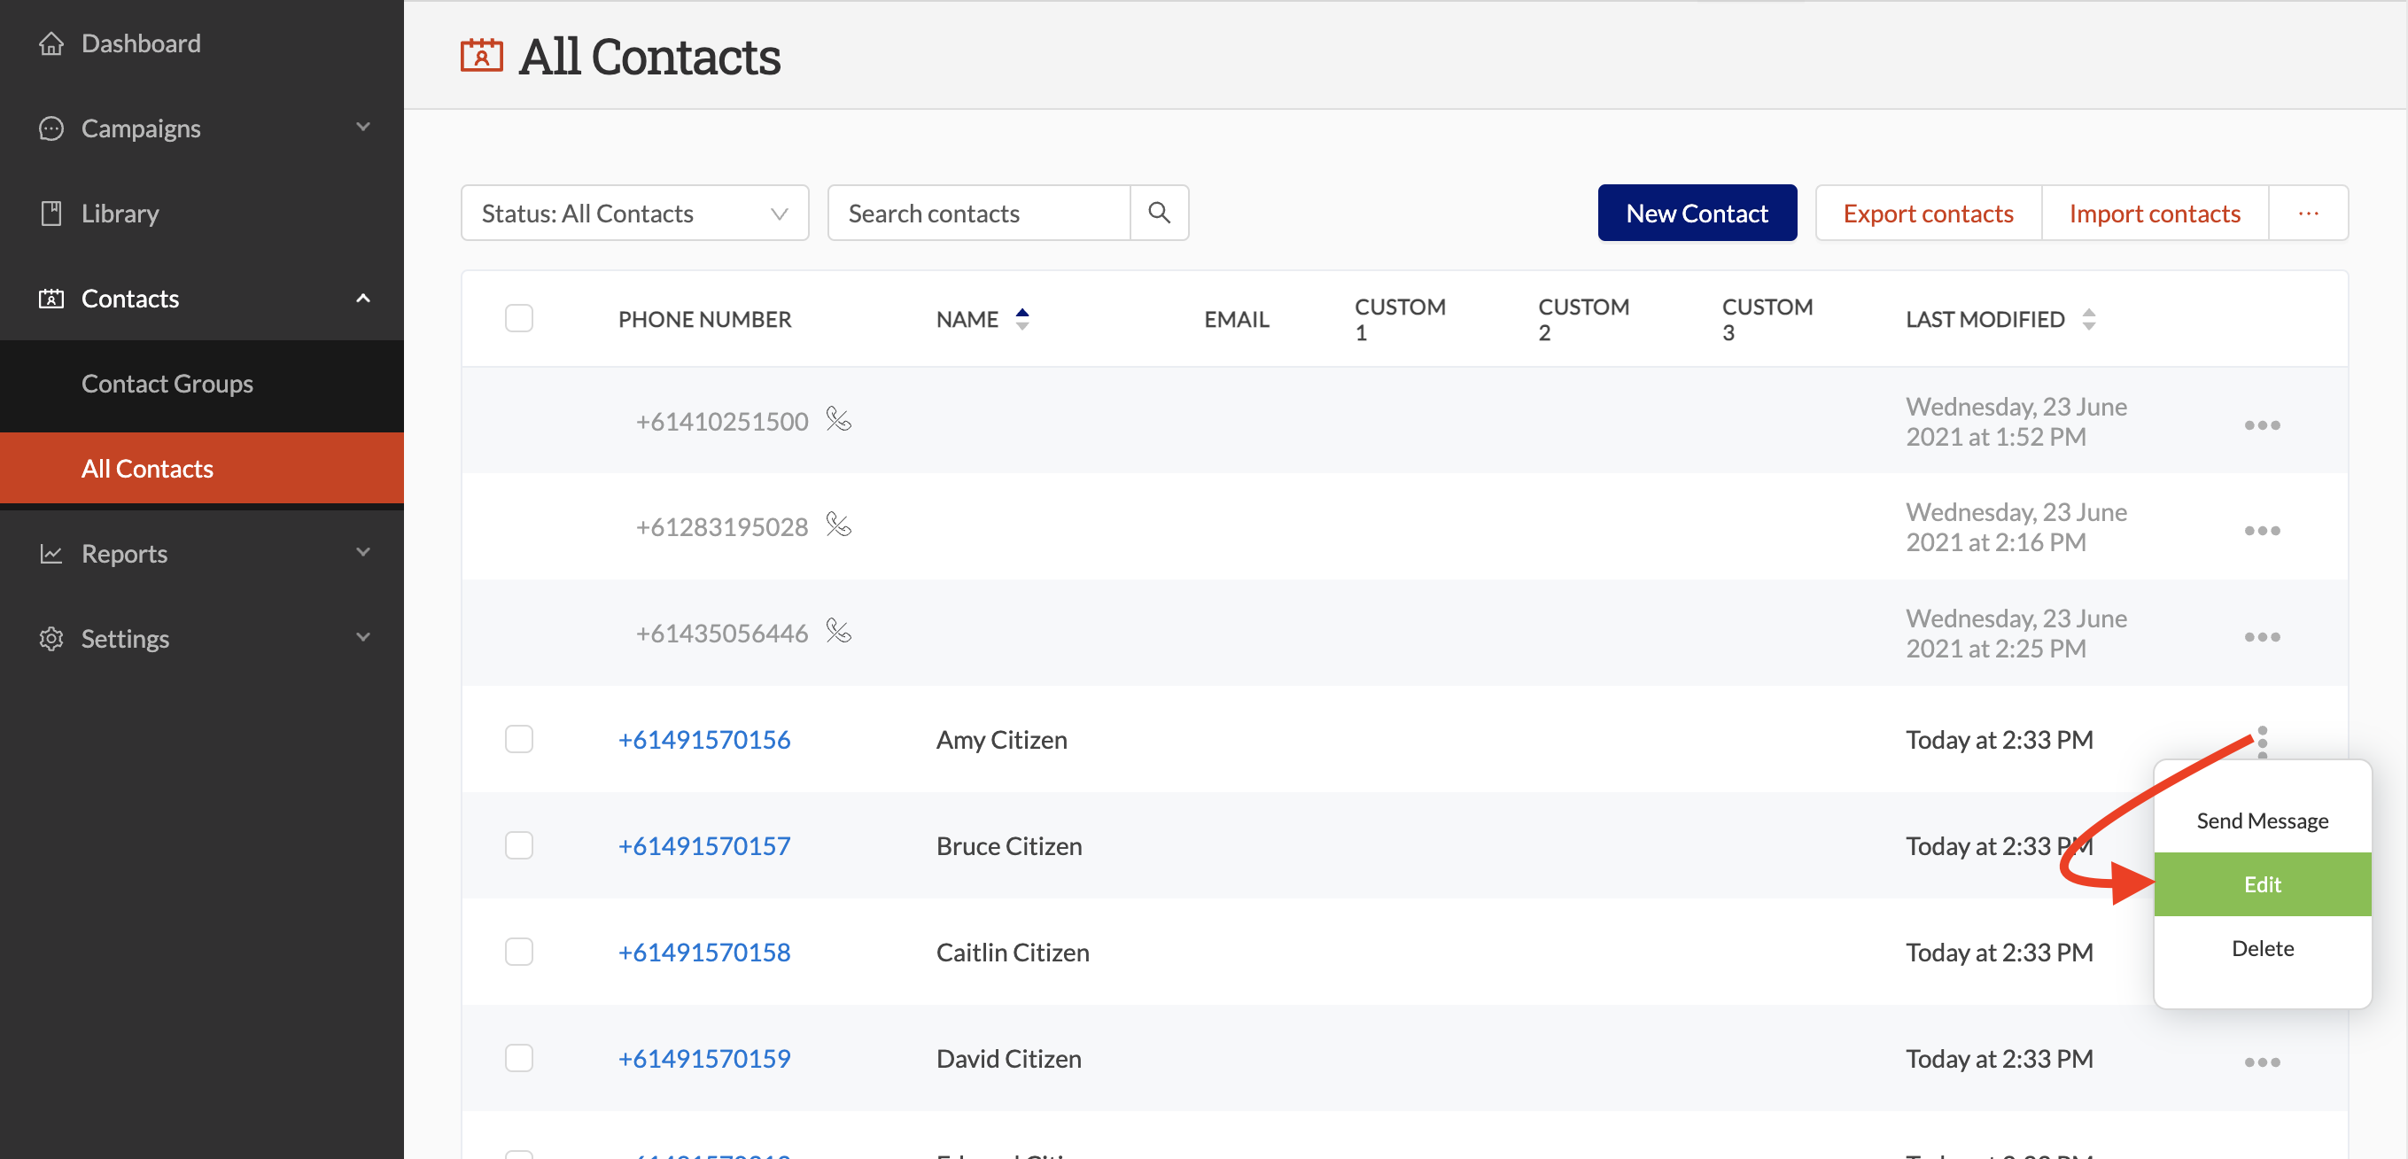The image size is (2408, 1159).
Task: Click the Campaigns chat bubble icon
Action: pyautogui.click(x=51, y=128)
